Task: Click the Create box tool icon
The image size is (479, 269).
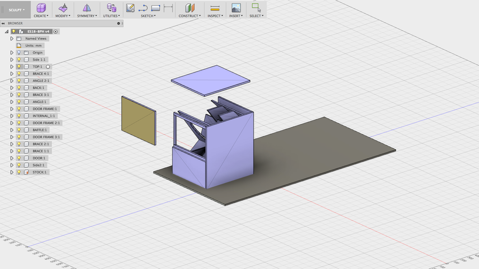Action: pos(41,8)
